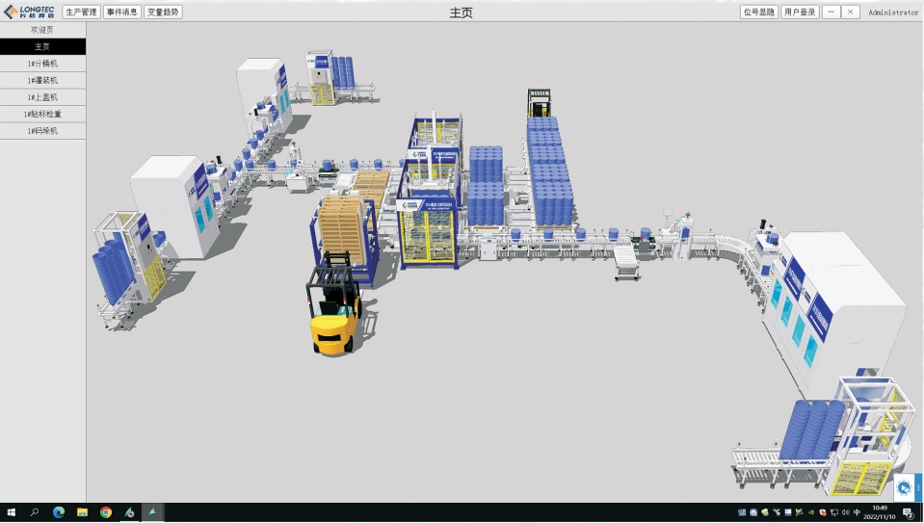
Task: Open the notification center icon
Action: (908, 512)
